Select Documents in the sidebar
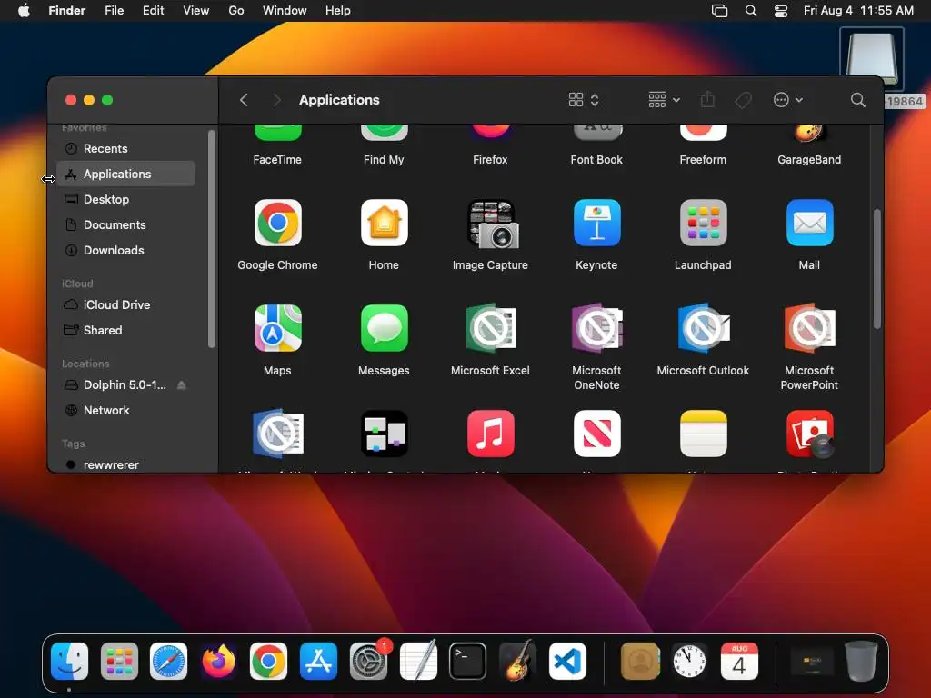 coord(125,225)
